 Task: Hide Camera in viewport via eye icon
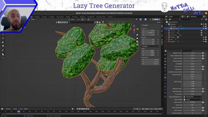coord(204,37)
